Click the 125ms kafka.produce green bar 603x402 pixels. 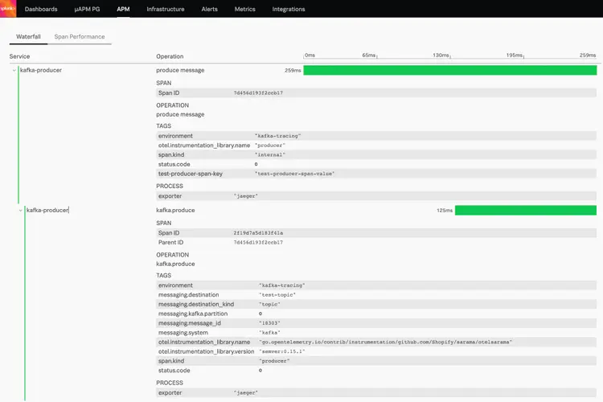point(526,211)
